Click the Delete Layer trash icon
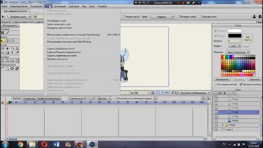The width and height of the screenshot is (263, 148). [224, 93]
